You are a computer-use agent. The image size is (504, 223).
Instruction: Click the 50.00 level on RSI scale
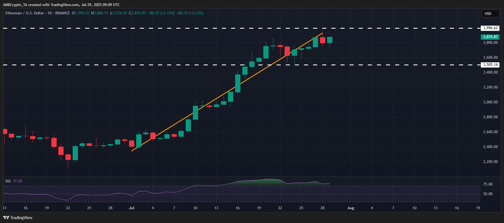click(x=488, y=194)
